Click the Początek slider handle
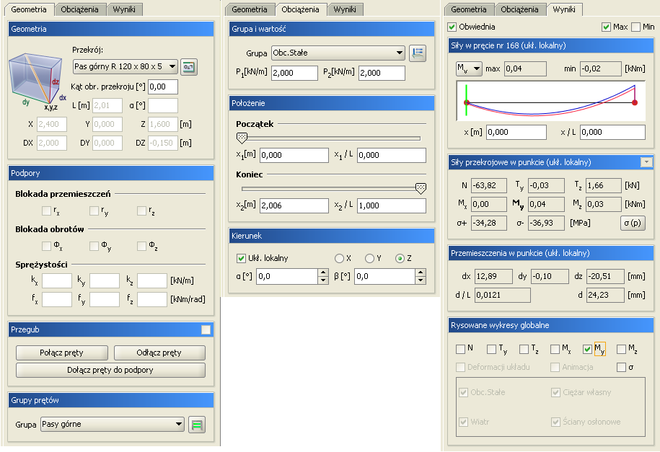Screen dimensions: 660x452 (242, 138)
